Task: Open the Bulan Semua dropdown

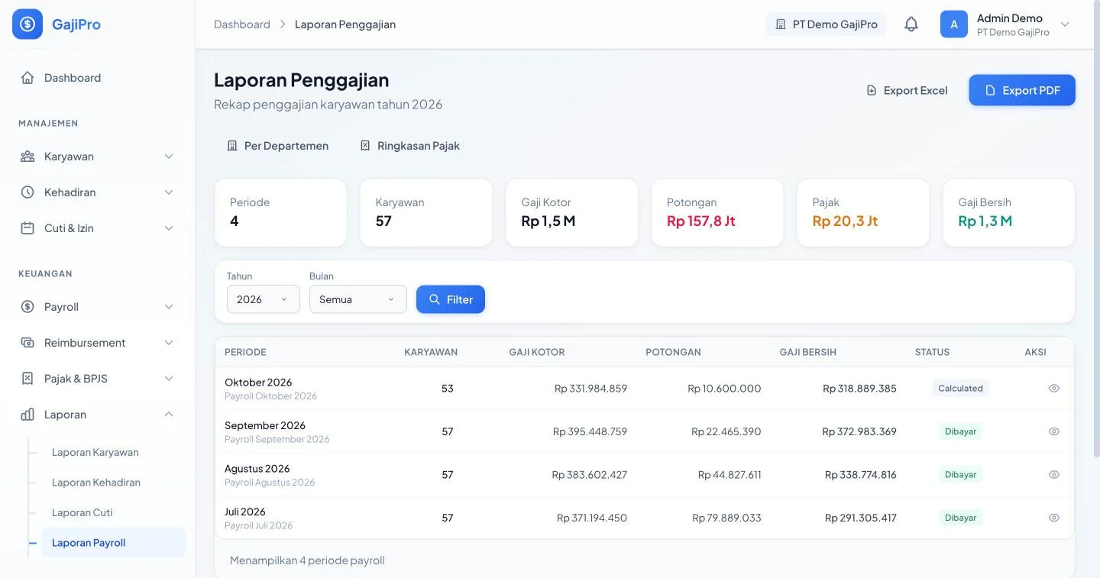Action: (x=358, y=299)
